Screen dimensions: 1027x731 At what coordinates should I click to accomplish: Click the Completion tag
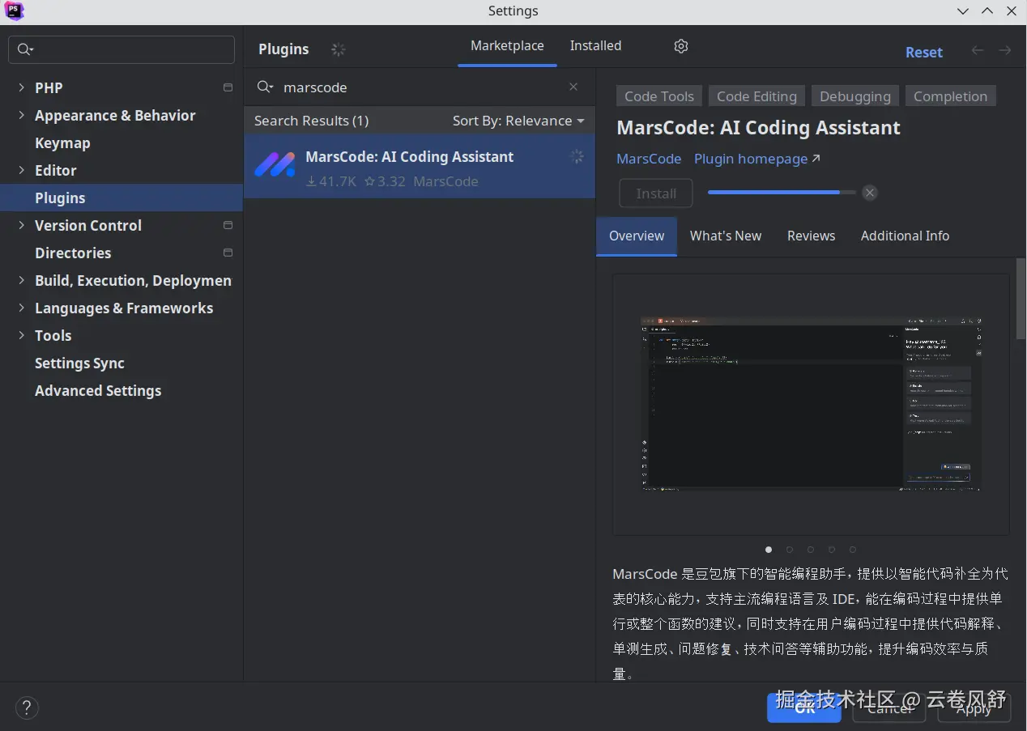coord(950,96)
